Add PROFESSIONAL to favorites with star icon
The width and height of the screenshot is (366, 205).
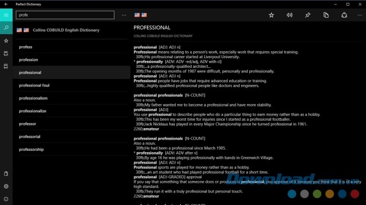point(271,15)
